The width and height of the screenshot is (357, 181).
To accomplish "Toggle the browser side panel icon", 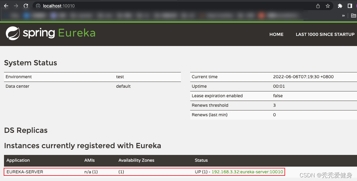I will click(350, 6).
